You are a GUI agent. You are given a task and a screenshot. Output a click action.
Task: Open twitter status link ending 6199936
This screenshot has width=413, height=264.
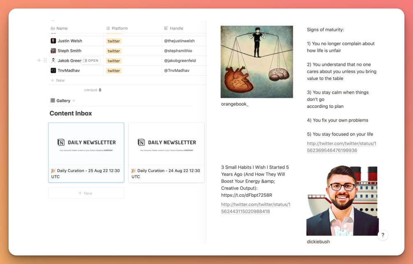[341, 147]
